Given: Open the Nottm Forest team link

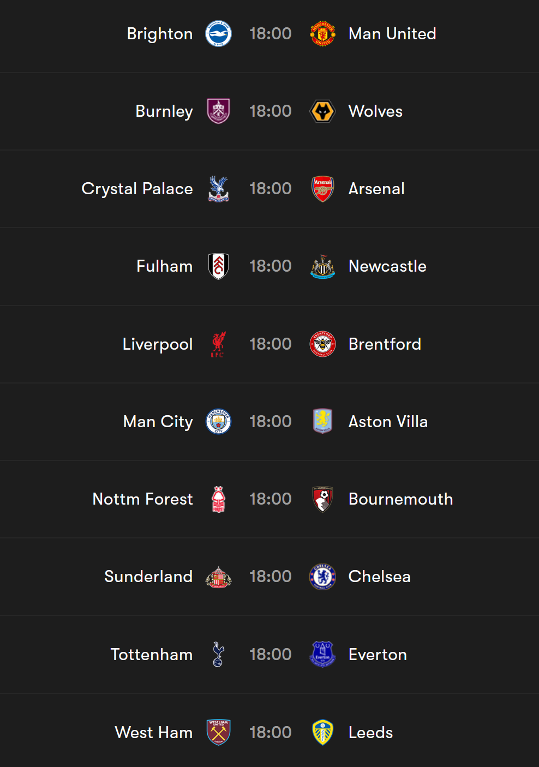Looking at the screenshot, I should pyautogui.click(x=143, y=499).
